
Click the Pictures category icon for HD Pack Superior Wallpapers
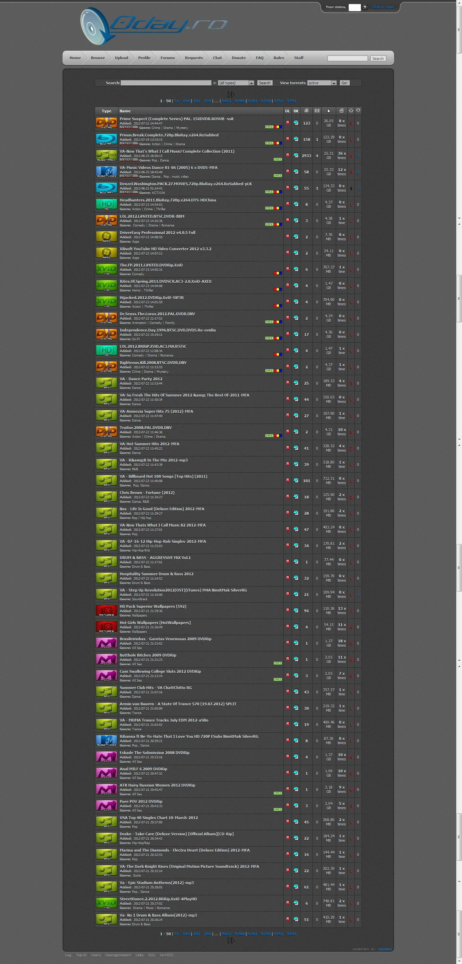107,610
